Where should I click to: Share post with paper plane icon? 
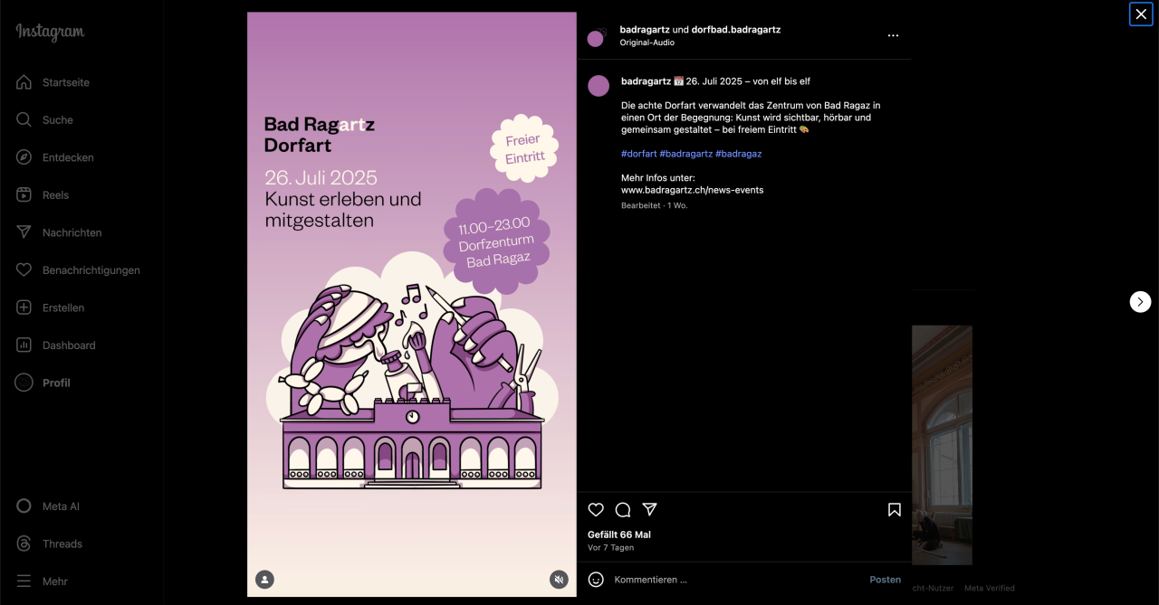(649, 510)
